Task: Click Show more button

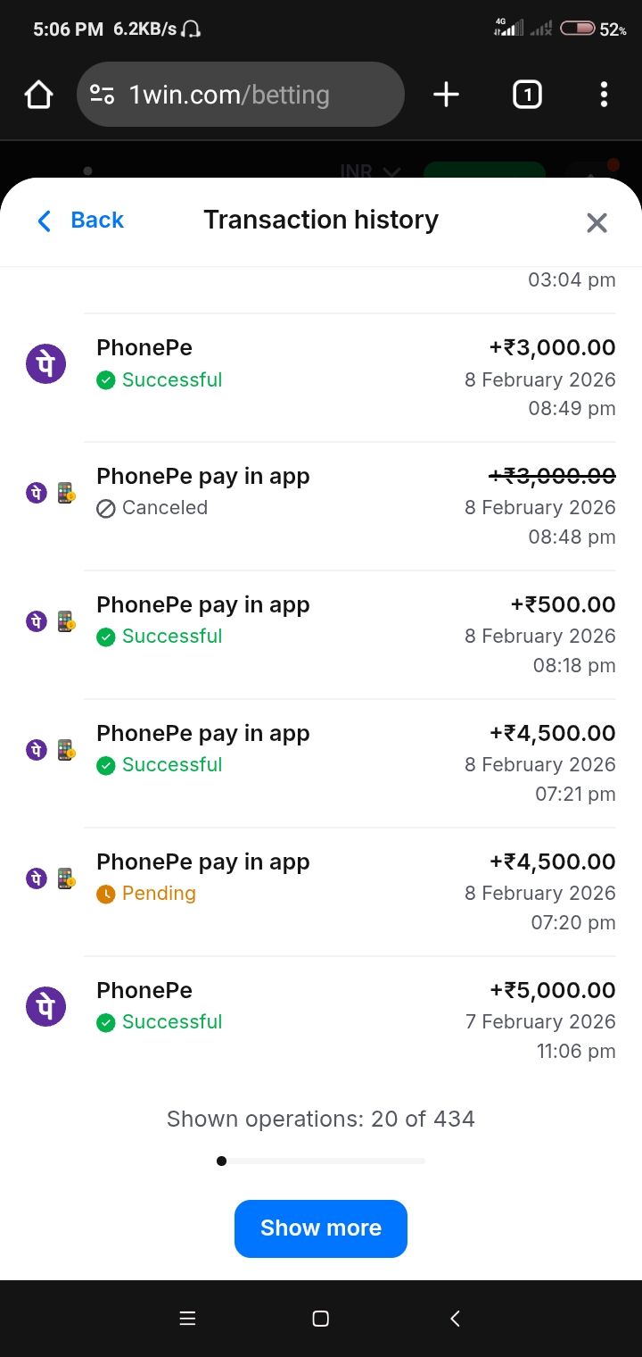Action: 321,1228
